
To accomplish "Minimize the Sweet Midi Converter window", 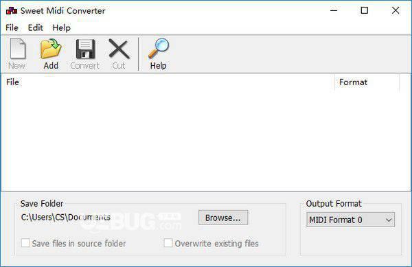I will (334, 10).
